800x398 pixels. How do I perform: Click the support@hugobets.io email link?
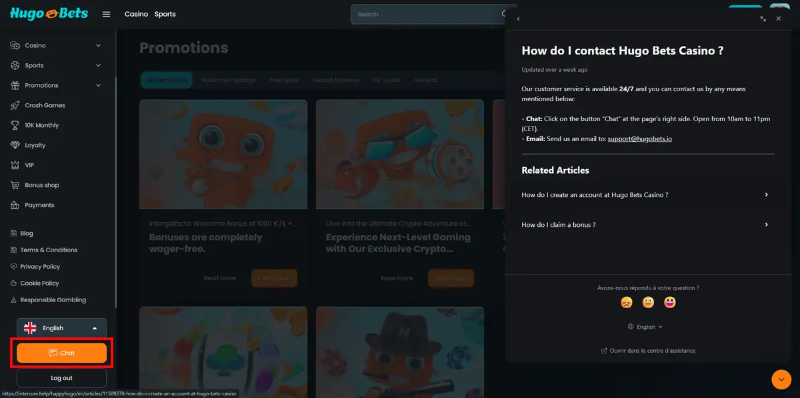pyautogui.click(x=639, y=138)
